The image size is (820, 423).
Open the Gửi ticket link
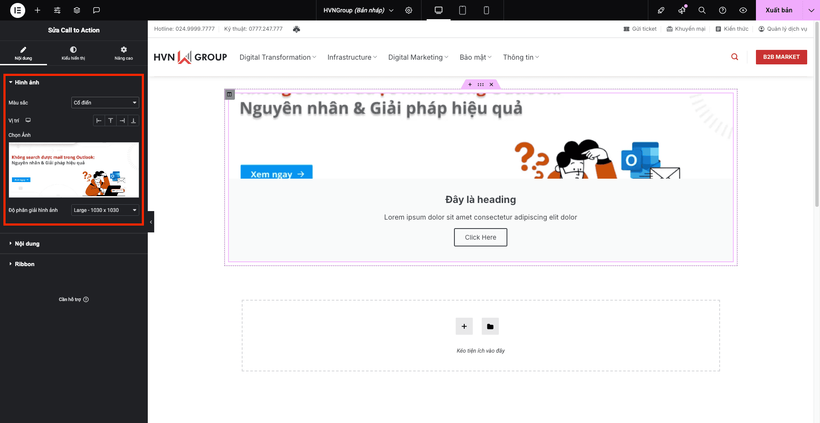point(640,29)
